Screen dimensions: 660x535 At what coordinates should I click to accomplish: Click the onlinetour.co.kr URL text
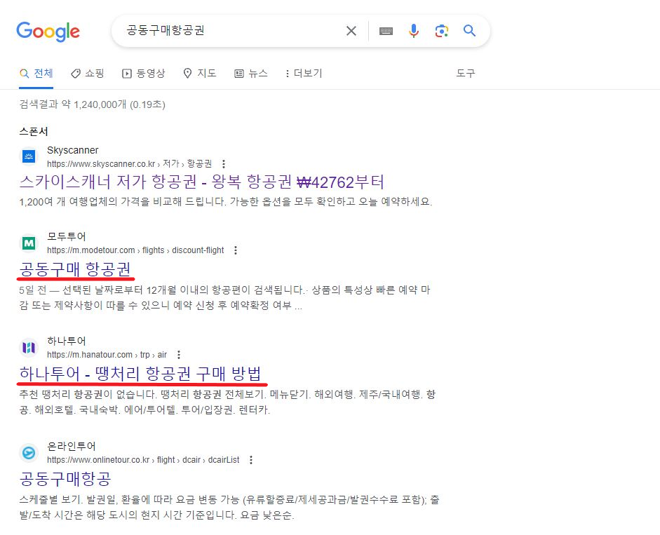(143, 460)
